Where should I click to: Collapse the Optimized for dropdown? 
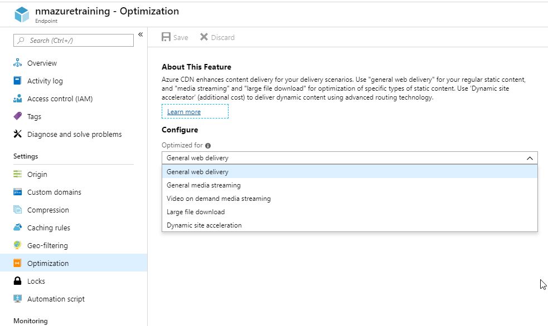coord(529,158)
